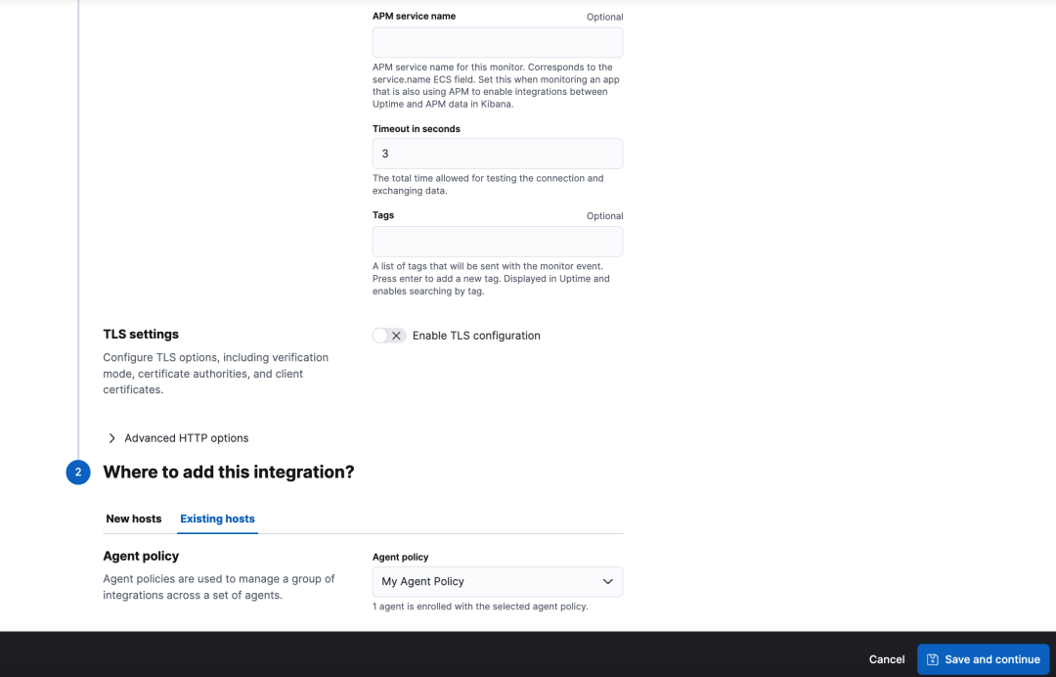Viewport: 1056px width, 677px height.
Task: Click the bold Agent policy section heading
Action: 141,556
